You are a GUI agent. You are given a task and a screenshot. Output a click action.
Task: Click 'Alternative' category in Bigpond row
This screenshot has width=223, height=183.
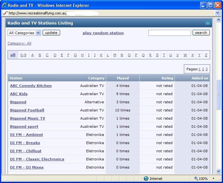coord(94,102)
